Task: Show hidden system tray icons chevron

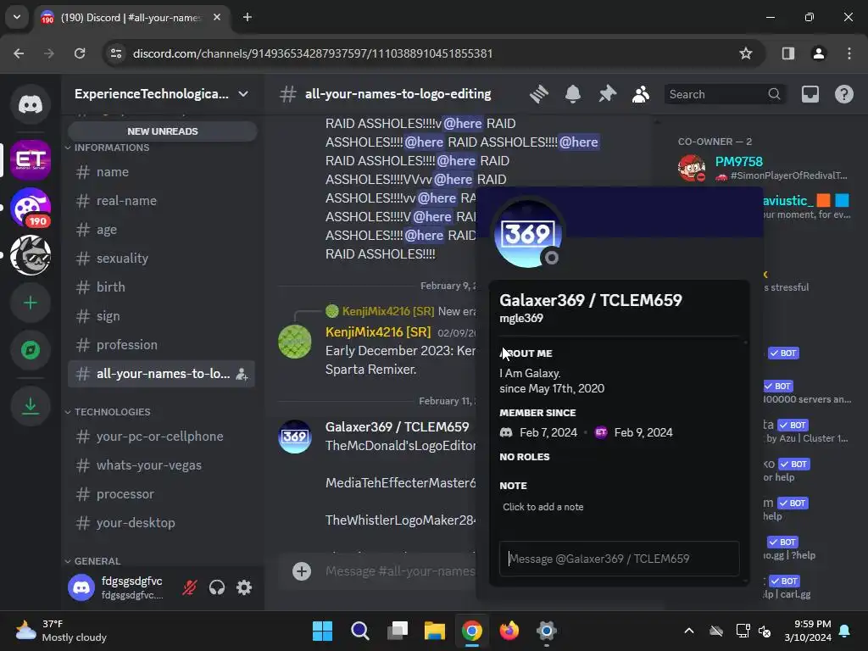Action: tap(688, 631)
